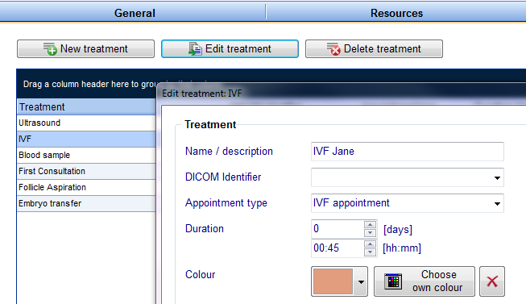Switch to the General tab
Viewport: 526px width, 304px height.
point(135,13)
